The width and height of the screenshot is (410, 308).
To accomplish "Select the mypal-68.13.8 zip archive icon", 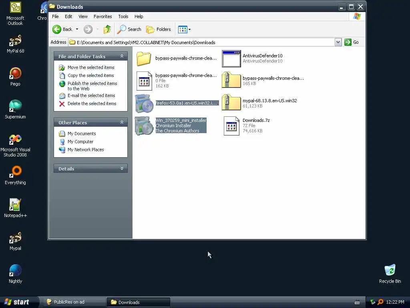I will pos(231,102).
